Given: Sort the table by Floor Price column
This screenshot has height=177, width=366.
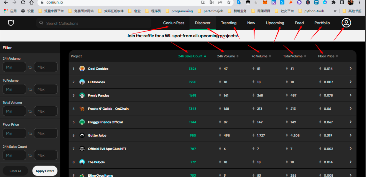Looking at the screenshot, I should click(x=328, y=56).
